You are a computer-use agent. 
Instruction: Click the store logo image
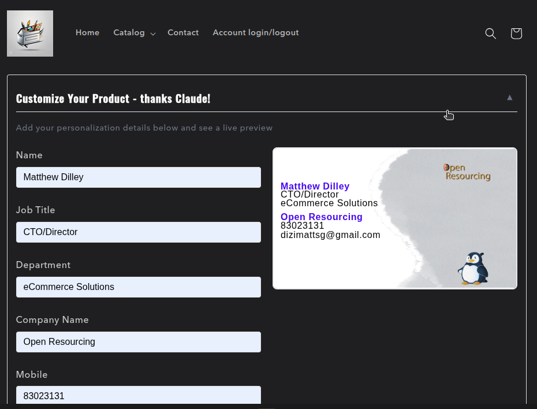(x=30, y=34)
